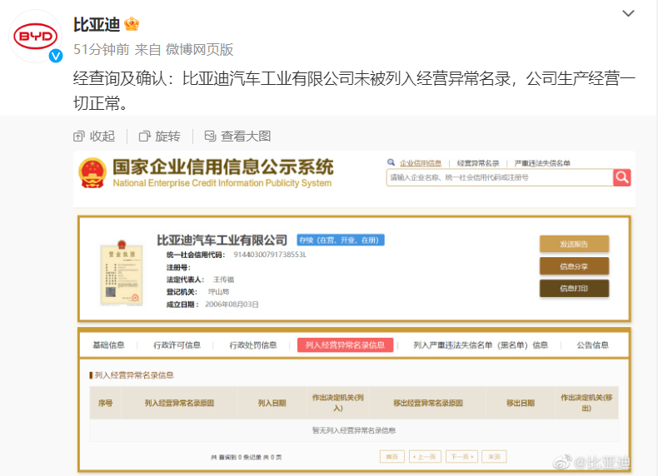Click the collapse icon next to 收起
Viewport: 658px width, 476px height.
[x=78, y=136]
